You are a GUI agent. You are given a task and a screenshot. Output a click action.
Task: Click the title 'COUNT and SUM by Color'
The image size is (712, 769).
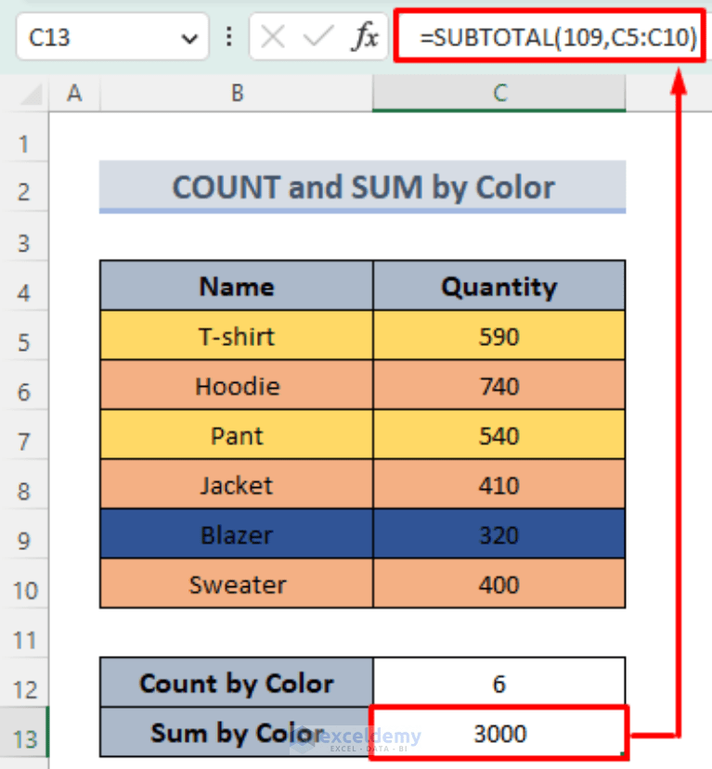363,186
